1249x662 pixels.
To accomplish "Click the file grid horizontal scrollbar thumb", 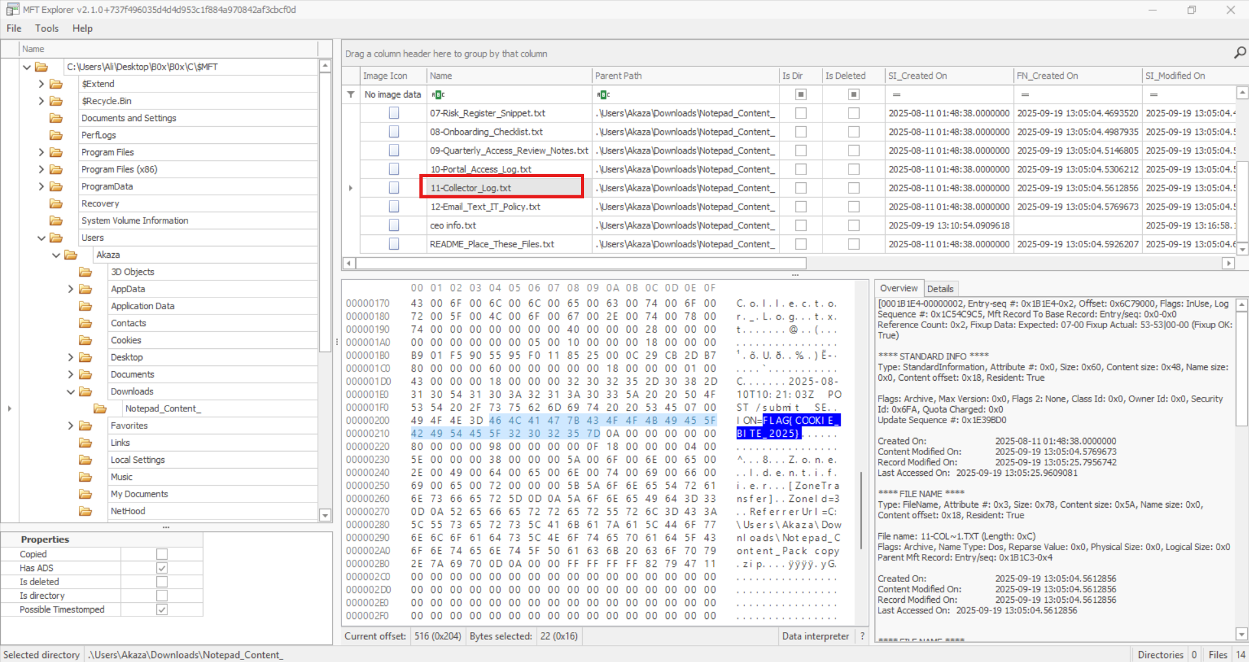I will (x=581, y=263).
